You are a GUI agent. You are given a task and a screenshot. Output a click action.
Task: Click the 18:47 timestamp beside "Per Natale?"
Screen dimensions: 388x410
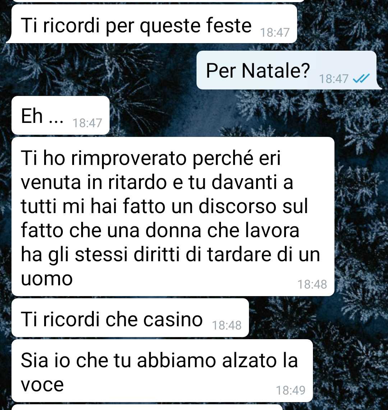tap(334, 79)
